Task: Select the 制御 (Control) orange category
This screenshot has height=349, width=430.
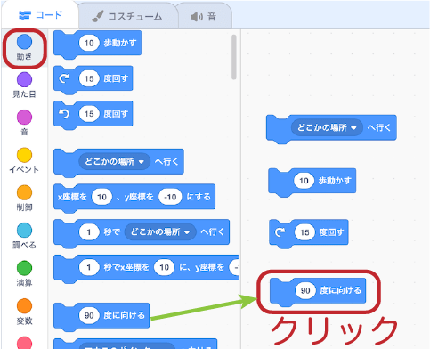Action: pos(24,192)
